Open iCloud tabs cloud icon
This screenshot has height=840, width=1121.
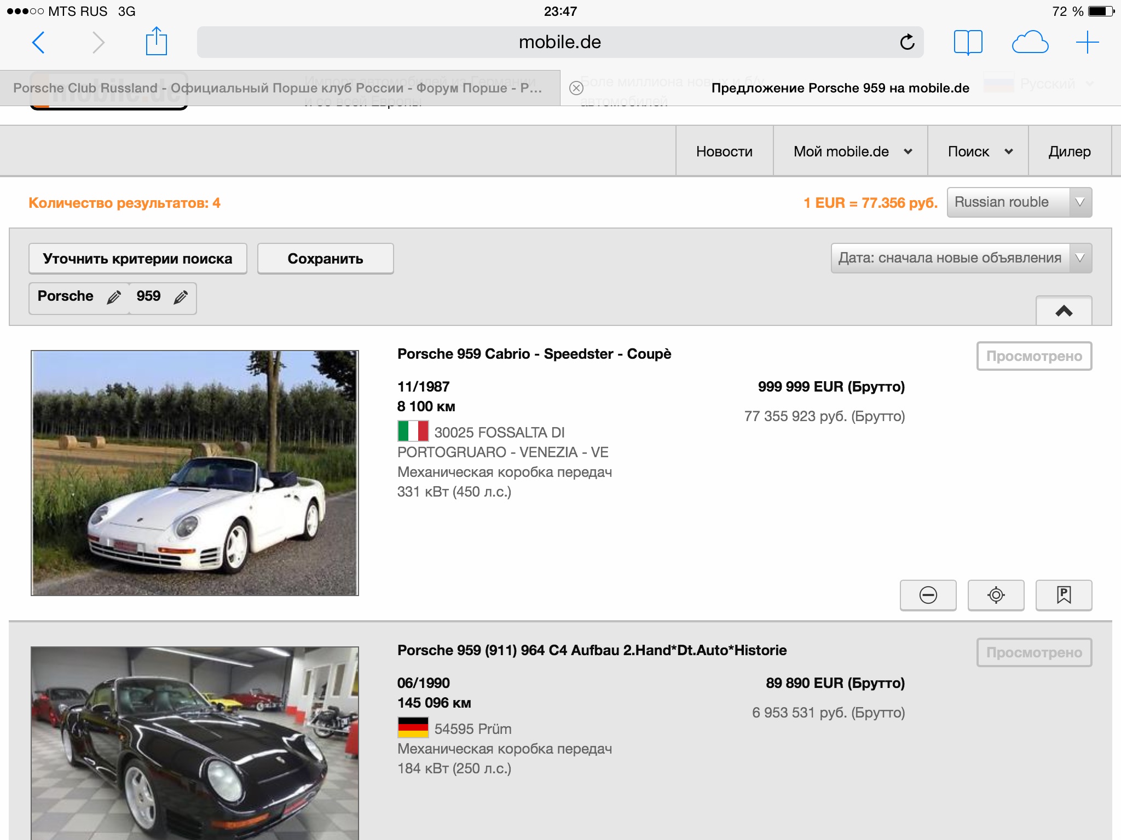point(1030,42)
